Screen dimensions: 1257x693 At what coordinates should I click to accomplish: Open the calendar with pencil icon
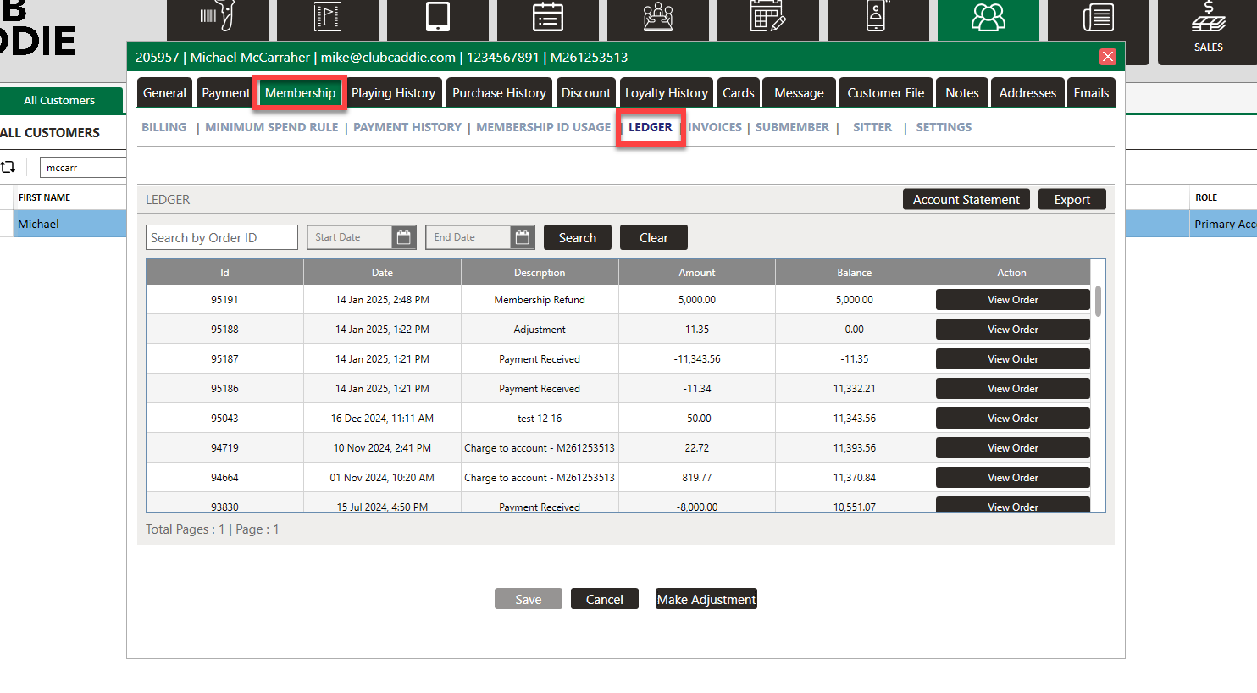[768, 17]
